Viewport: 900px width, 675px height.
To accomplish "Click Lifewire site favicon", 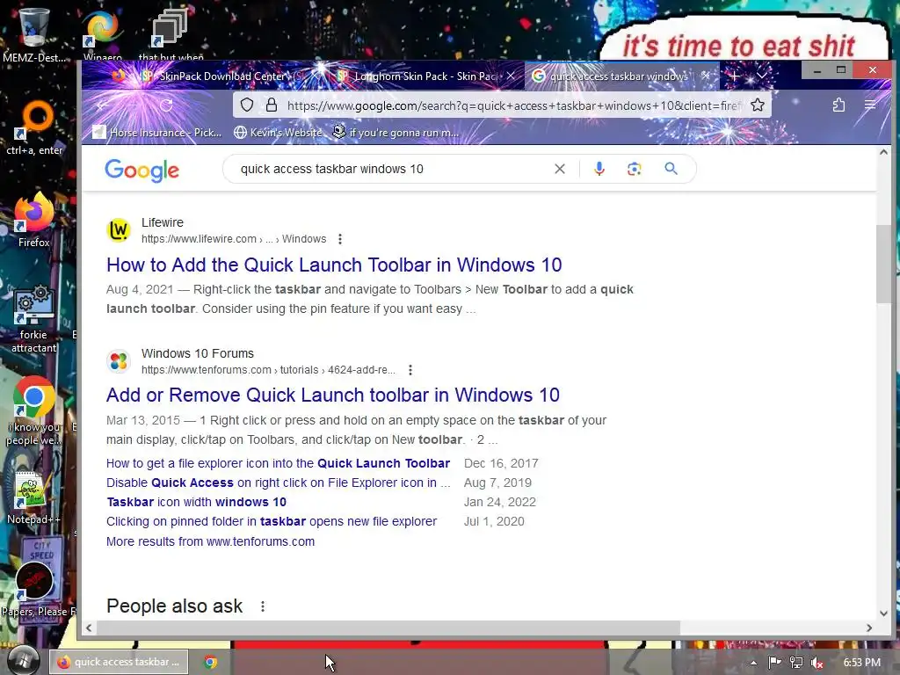I will click(119, 231).
